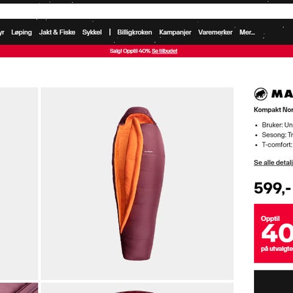Open the Jakt & Fiske category
The width and height of the screenshot is (293, 293).
(57, 32)
